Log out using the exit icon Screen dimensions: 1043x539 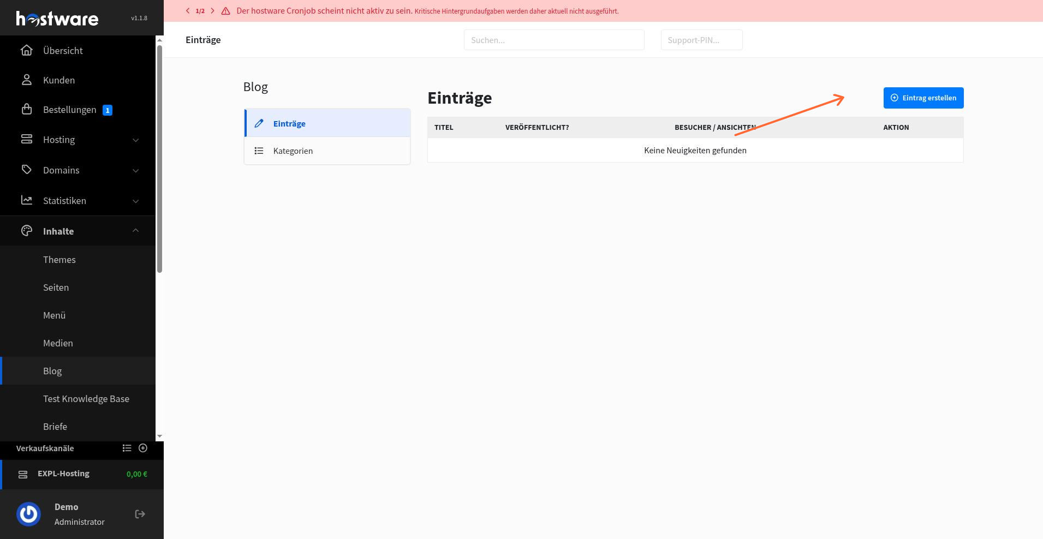[140, 514]
